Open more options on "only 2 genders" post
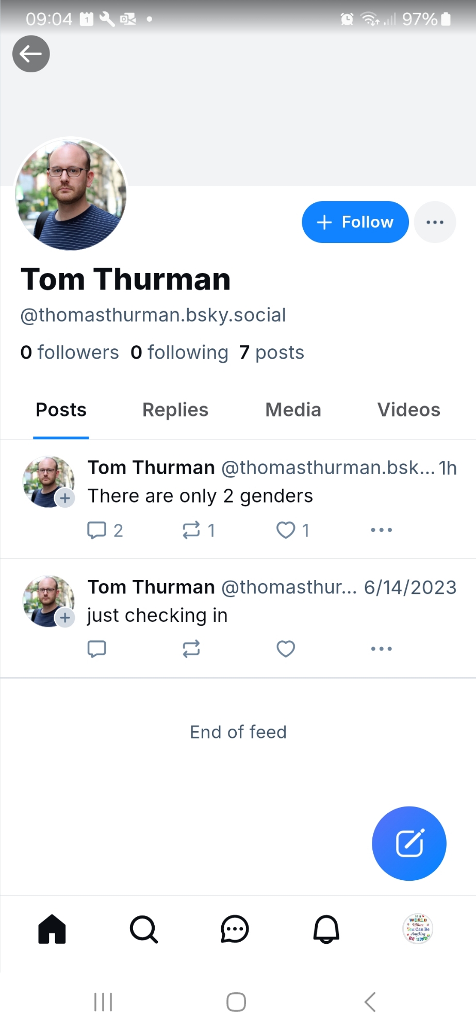 click(x=381, y=530)
